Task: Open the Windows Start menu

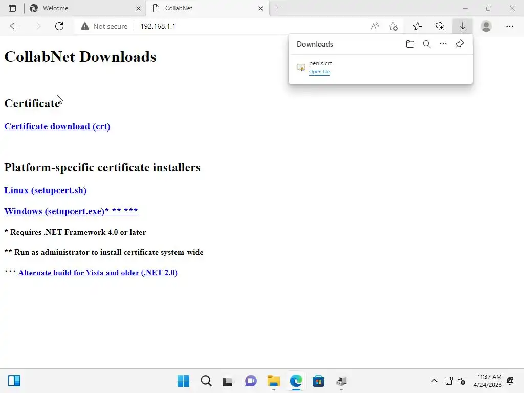Action: (184, 381)
